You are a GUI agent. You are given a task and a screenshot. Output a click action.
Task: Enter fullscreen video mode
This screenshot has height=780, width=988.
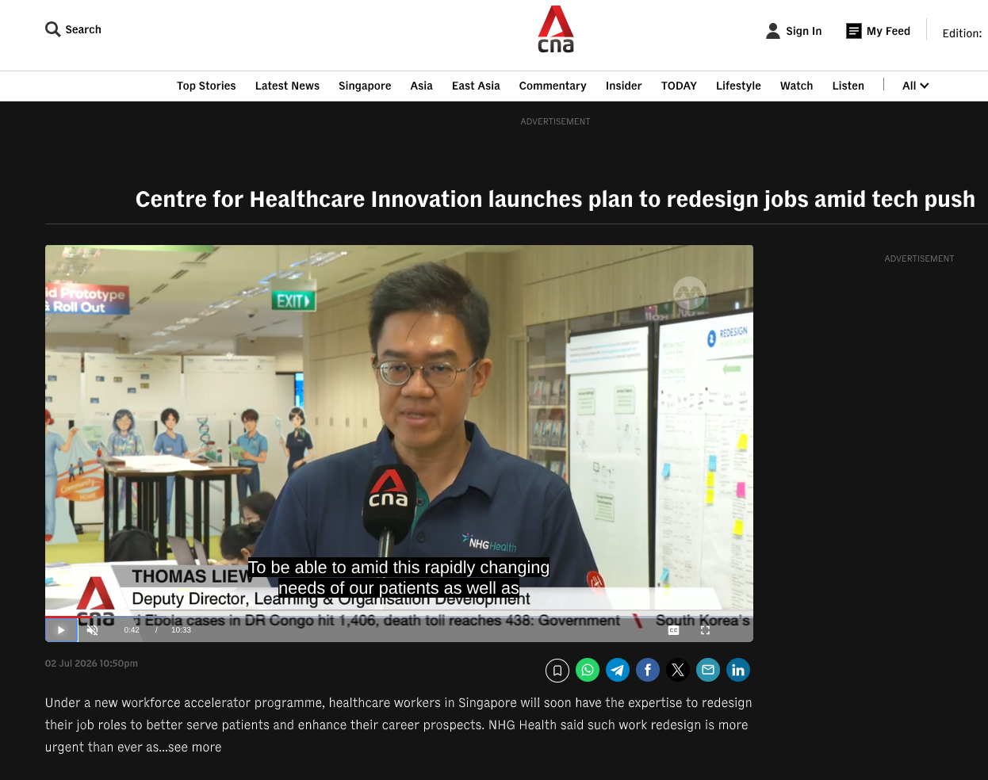coord(705,630)
